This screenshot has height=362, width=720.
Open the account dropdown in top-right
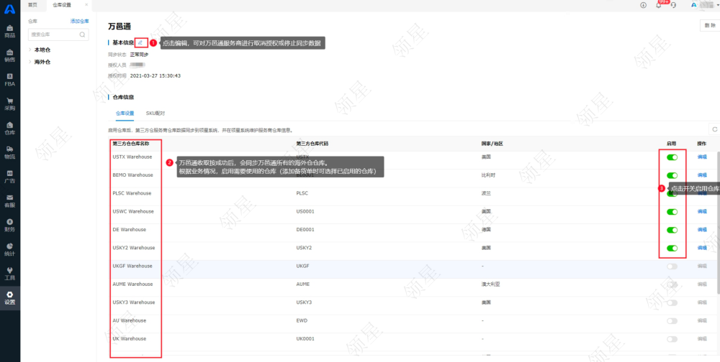point(703,5)
